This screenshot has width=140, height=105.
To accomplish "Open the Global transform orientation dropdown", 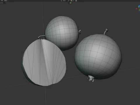I will [64, 1].
